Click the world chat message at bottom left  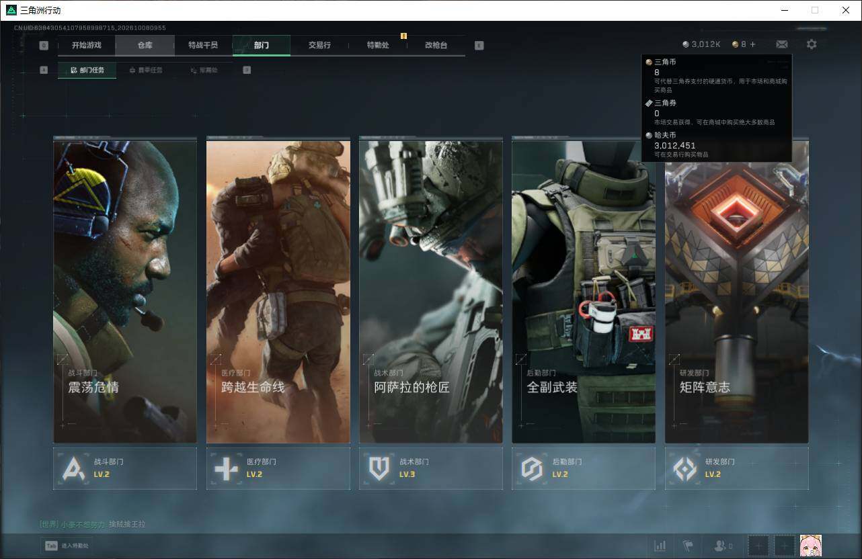pos(93,524)
